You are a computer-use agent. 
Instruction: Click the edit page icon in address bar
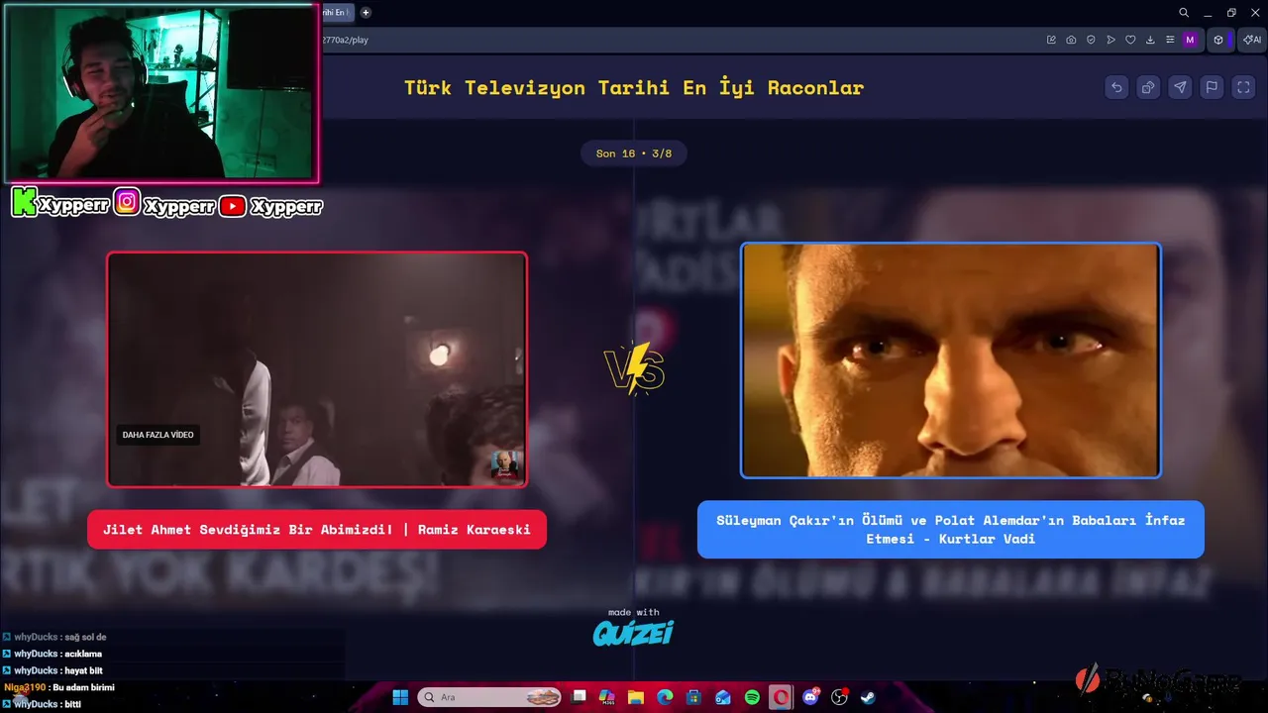[x=1051, y=40]
